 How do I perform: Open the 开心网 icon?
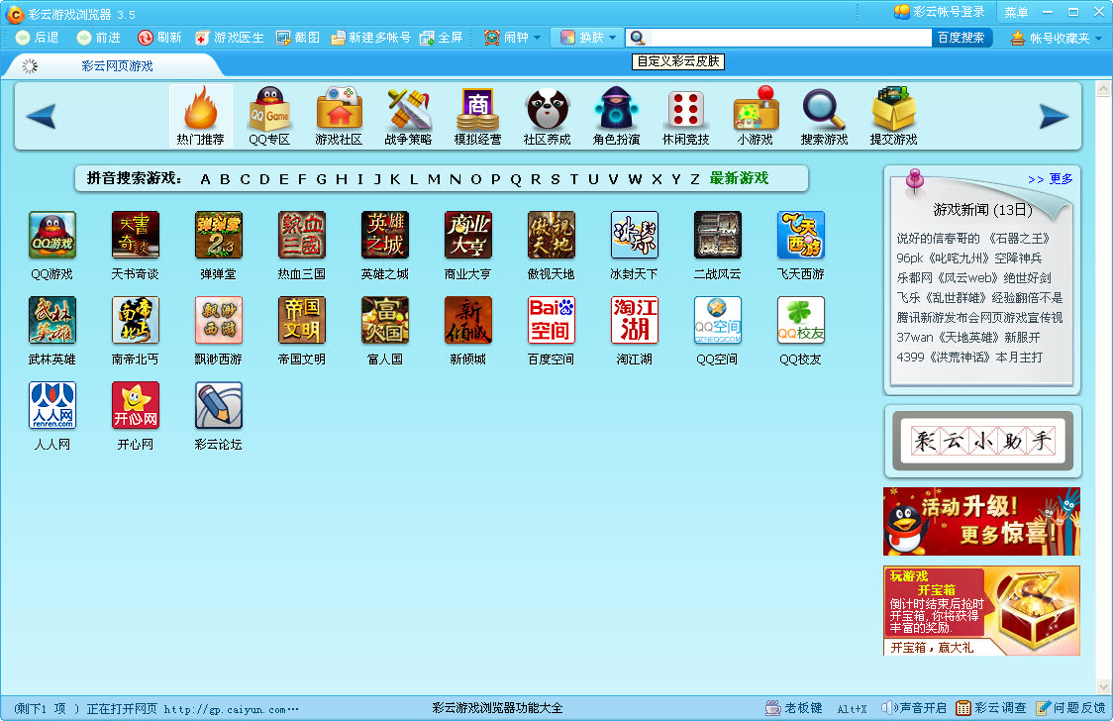pos(136,405)
